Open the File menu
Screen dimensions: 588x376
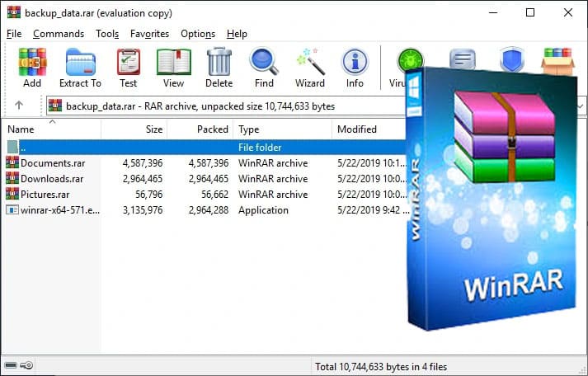[14, 34]
